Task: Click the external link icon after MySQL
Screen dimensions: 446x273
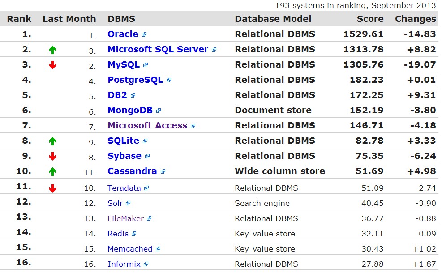Action: (146, 65)
